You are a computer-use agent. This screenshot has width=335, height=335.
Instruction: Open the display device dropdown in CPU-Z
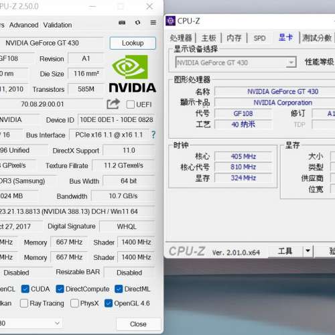click(236, 62)
